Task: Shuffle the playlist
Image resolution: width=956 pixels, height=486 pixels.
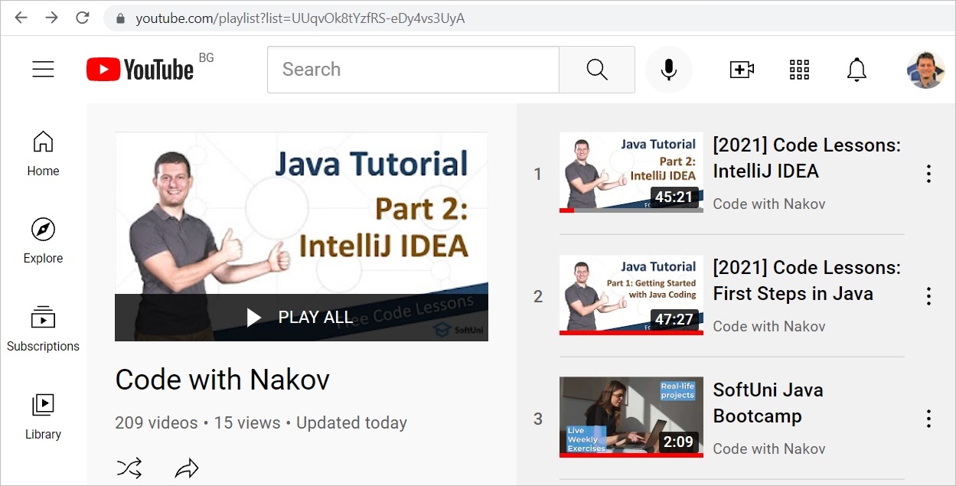Action: [x=129, y=467]
